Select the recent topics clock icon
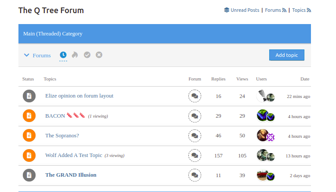The image size is (336, 192). [63, 55]
